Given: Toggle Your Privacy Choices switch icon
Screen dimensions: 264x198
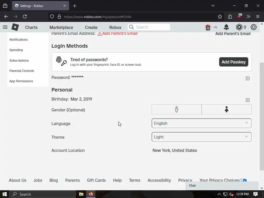Looking at the screenshot, I should point(243,180).
